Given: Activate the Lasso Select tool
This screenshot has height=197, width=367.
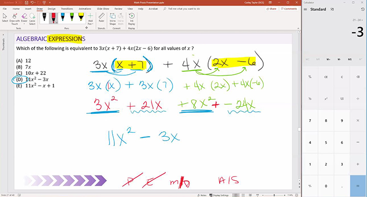Looking at the screenshot, I should point(33,19).
